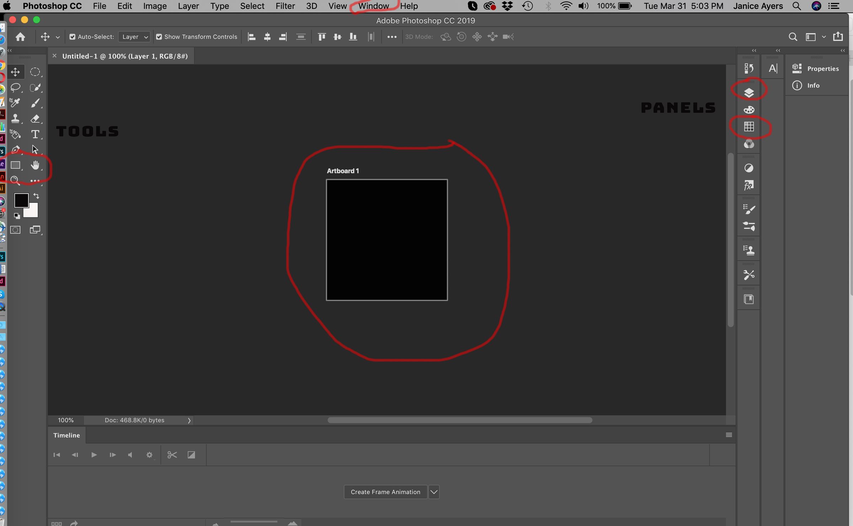Open the Auto-Select Layer dropdown

click(x=134, y=37)
